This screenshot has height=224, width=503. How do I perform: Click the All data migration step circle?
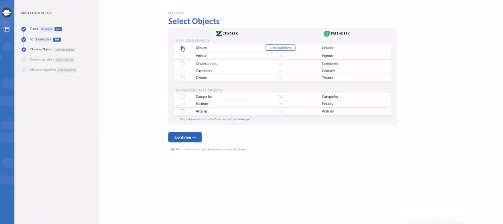coord(24,70)
